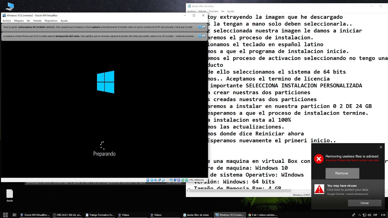The width and height of the screenshot is (388, 218).
Task: Open Archivo menu in Notepad
Action: tap(191, 11)
